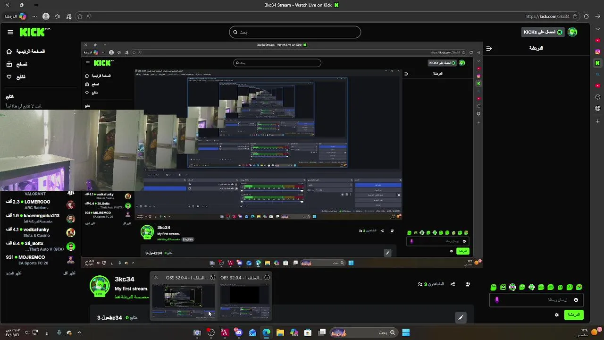The image size is (604, 340).
Task: Insert the last green Kick emote
Action: click(x=579, y=287)
